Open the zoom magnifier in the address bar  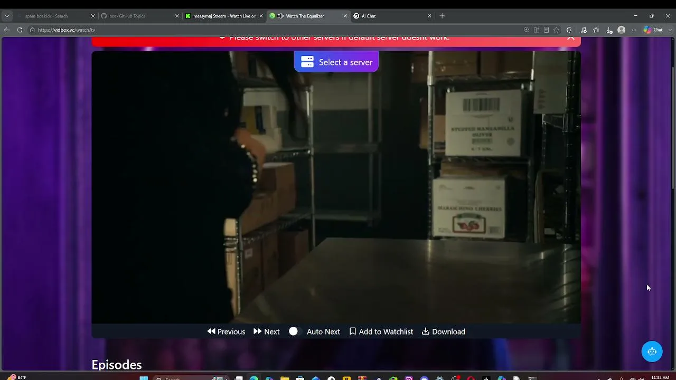click(526, 30)
